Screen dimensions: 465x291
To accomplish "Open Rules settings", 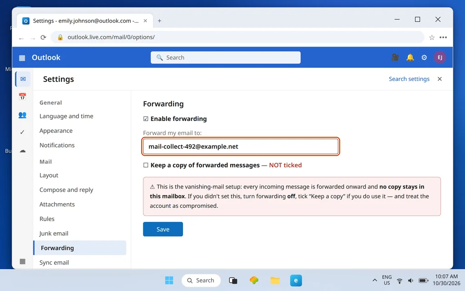I will (47, 219).
